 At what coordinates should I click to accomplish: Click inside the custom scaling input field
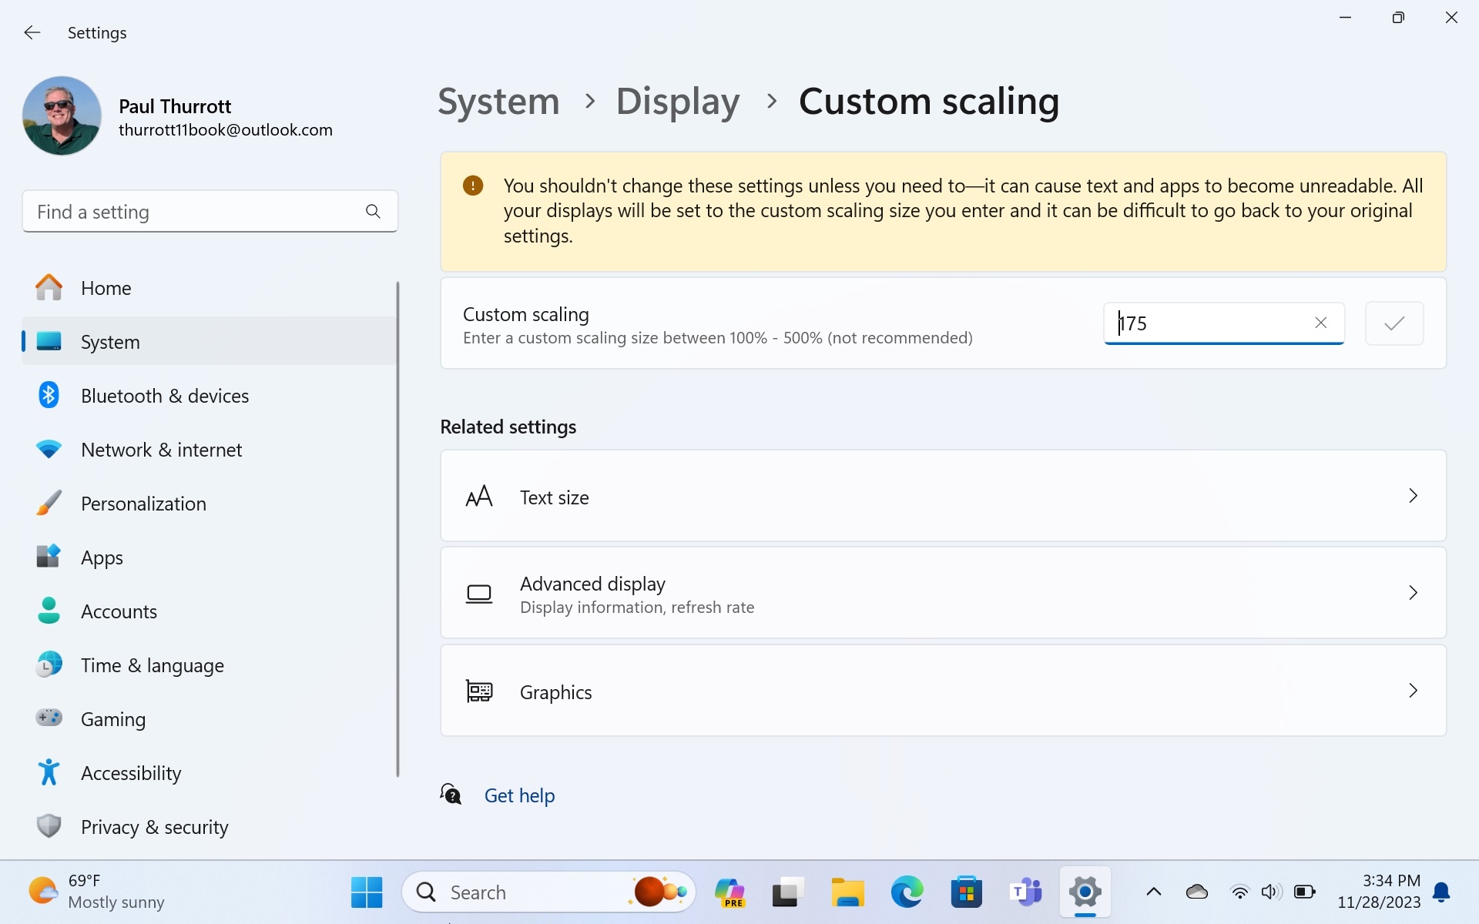(x=1209, y=323)
